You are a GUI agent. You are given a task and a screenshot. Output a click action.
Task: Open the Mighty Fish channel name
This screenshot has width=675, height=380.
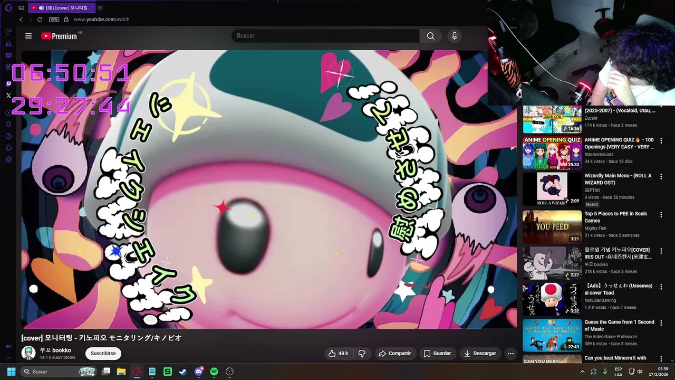(x=595, y=229)
